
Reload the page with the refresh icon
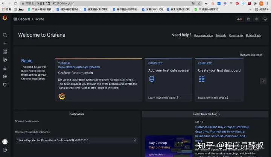tap(15, 3)
